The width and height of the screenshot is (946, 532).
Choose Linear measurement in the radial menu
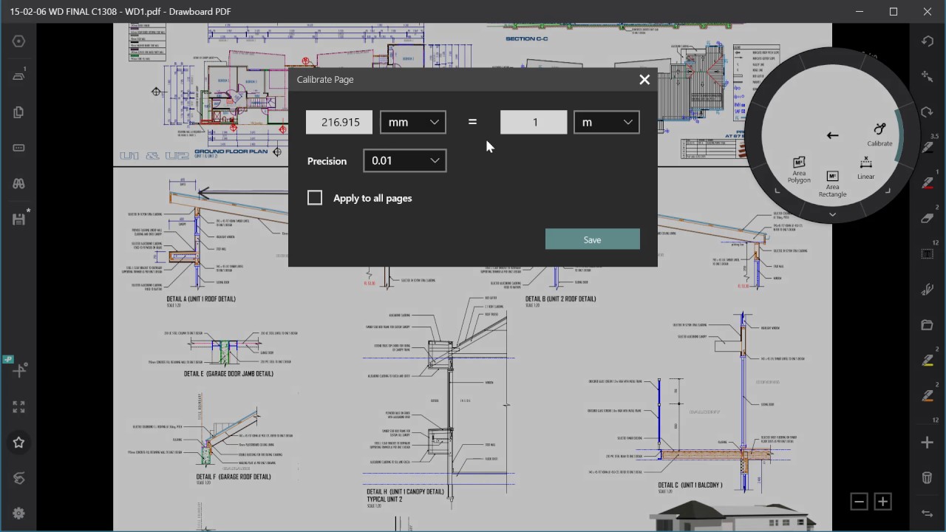(x=866, y=169)
